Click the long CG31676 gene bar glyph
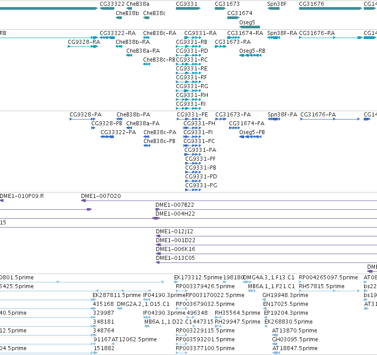 [330, 8]
